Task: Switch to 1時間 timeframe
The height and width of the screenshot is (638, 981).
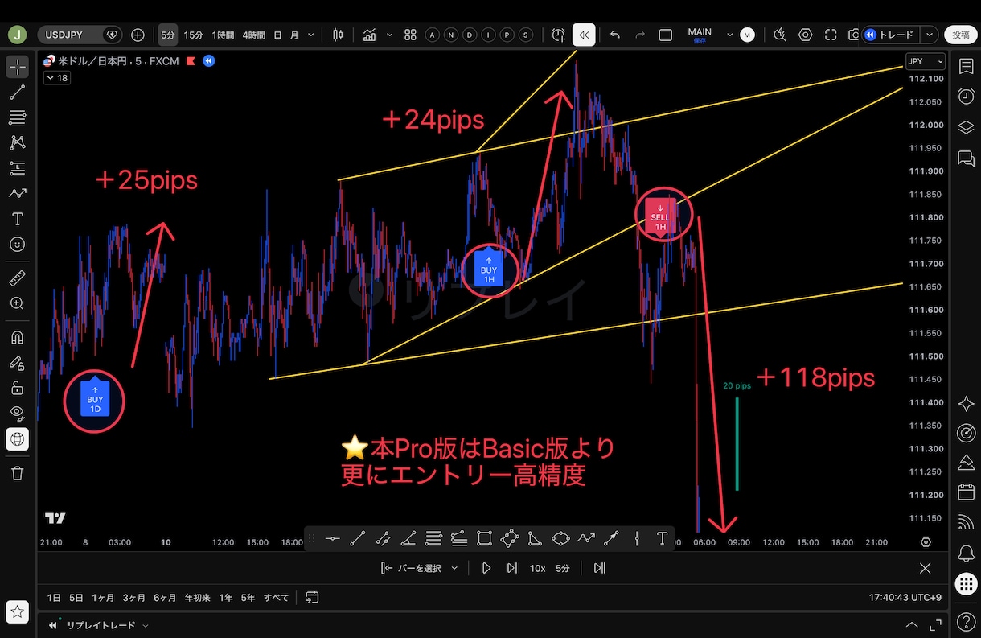Action: pos(223,35)
